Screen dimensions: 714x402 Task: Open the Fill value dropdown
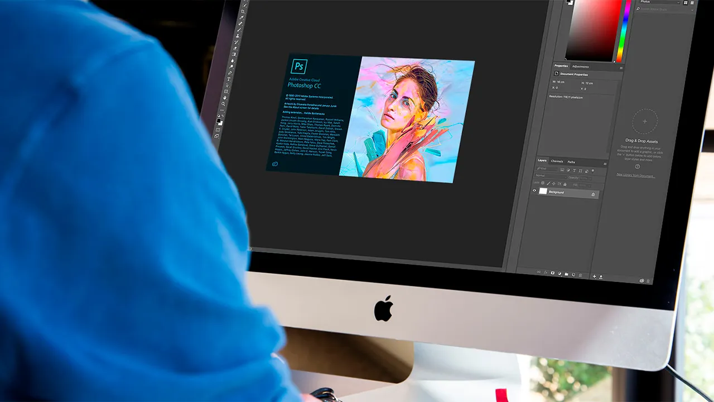(585, 185)
